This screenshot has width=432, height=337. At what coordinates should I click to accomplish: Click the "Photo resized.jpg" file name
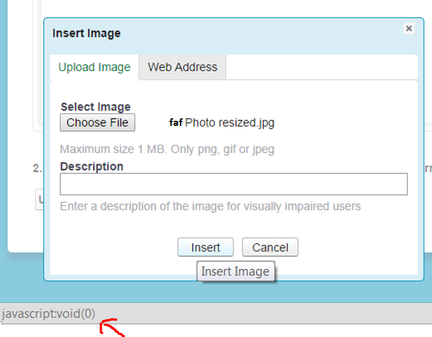click(x=230, y=123)
